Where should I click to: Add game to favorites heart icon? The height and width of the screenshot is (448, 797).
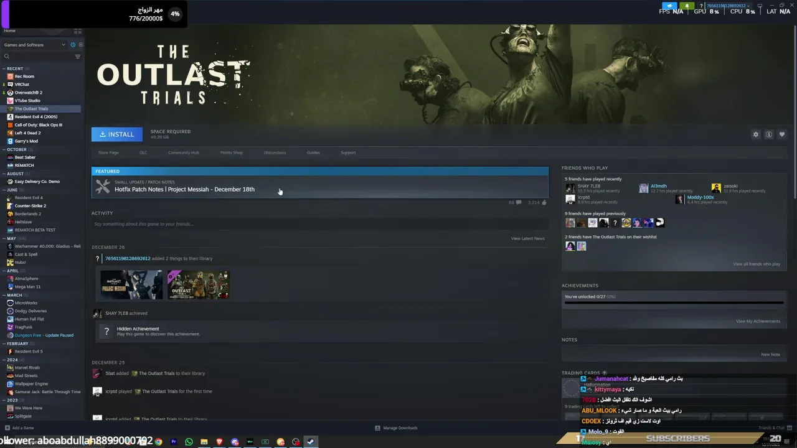[x=782, y=134]
